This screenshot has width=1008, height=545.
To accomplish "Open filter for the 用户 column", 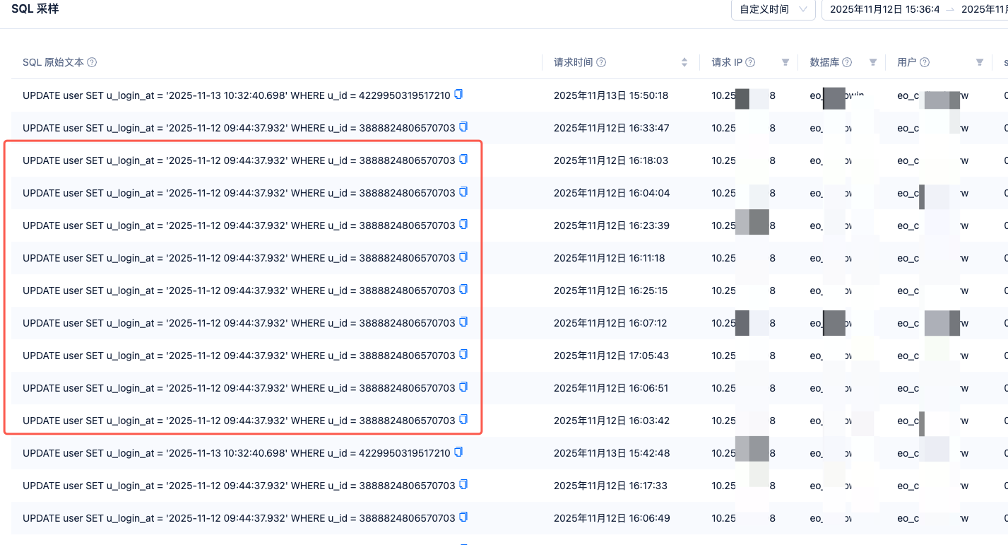I will point(979,62).
